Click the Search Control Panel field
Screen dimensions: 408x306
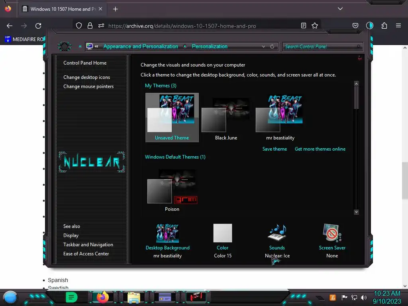(322, 47)
